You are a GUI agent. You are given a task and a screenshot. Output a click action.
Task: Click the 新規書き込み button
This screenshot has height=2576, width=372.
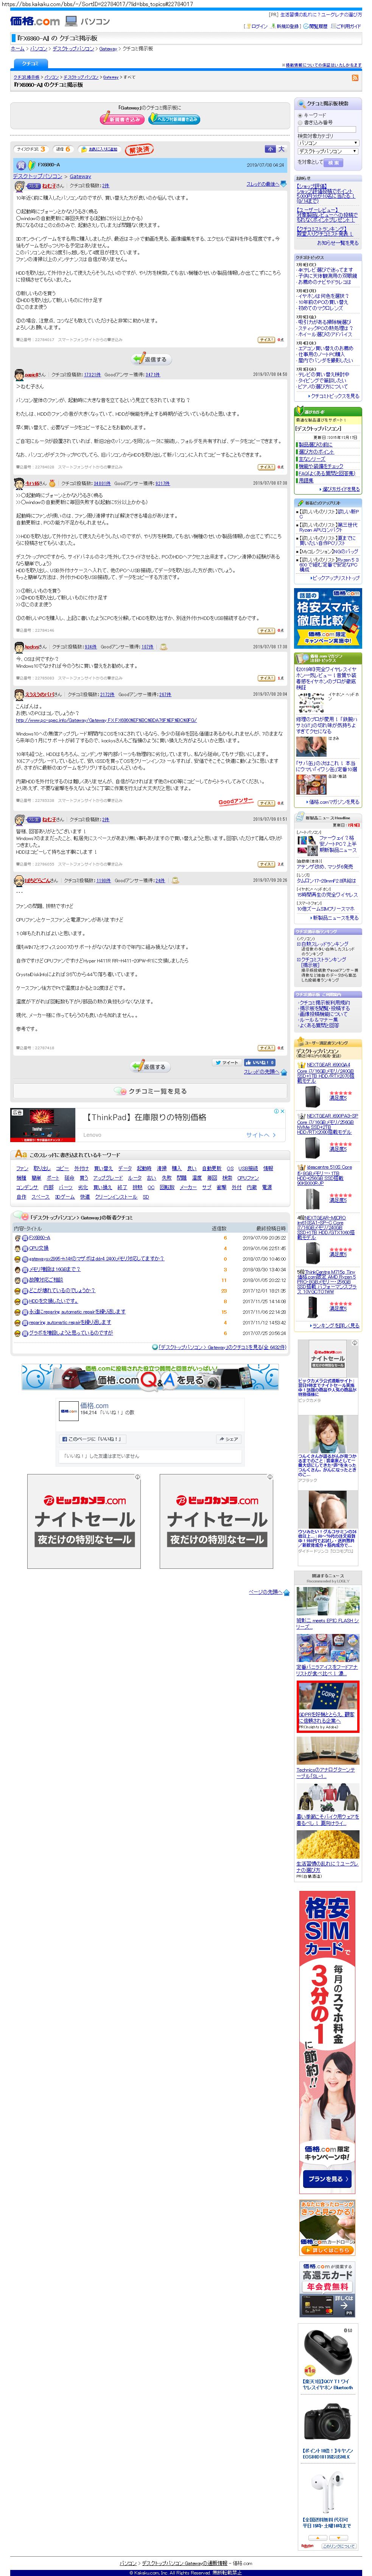121,119
